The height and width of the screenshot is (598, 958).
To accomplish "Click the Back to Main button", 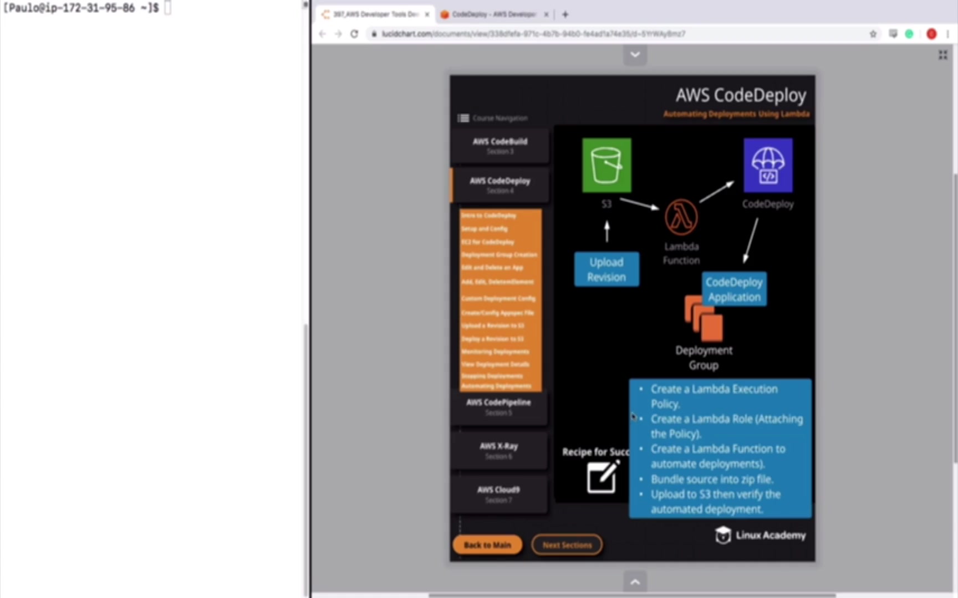I will coord(487,545).
